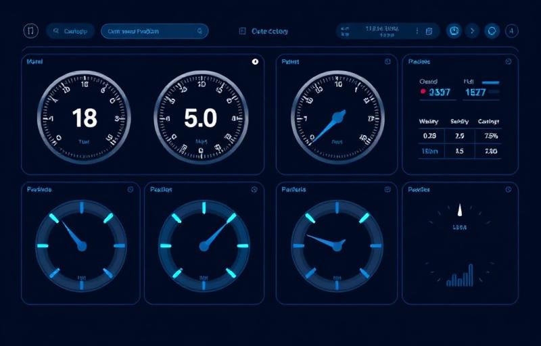This screenshot has height=346, width=541.
Task: Open the three-dot menu in the header date pill
Action: (417, 31)
